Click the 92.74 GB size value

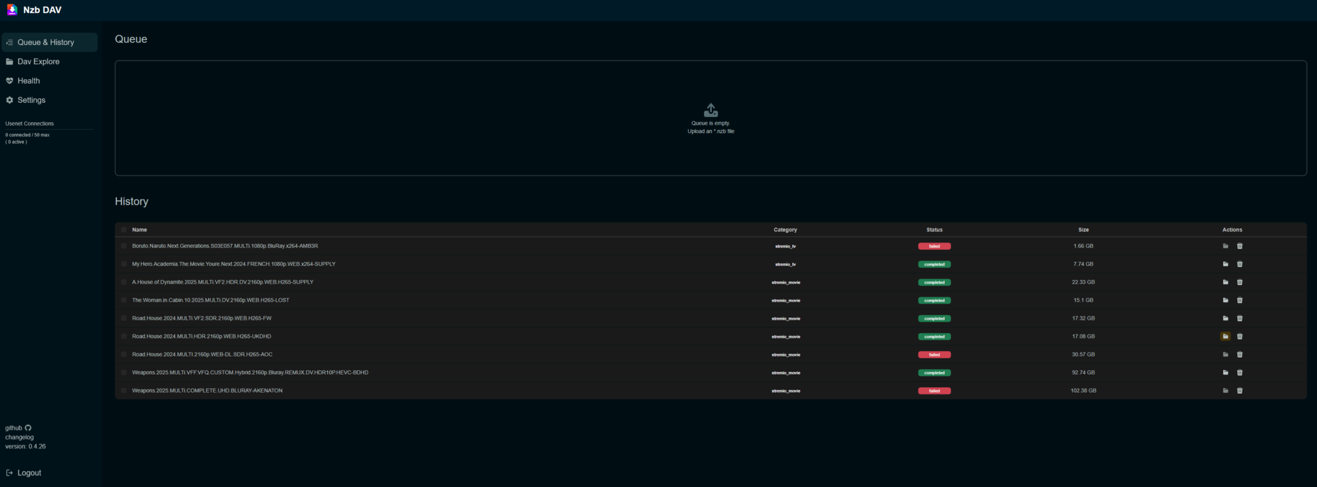point(1084,372)
